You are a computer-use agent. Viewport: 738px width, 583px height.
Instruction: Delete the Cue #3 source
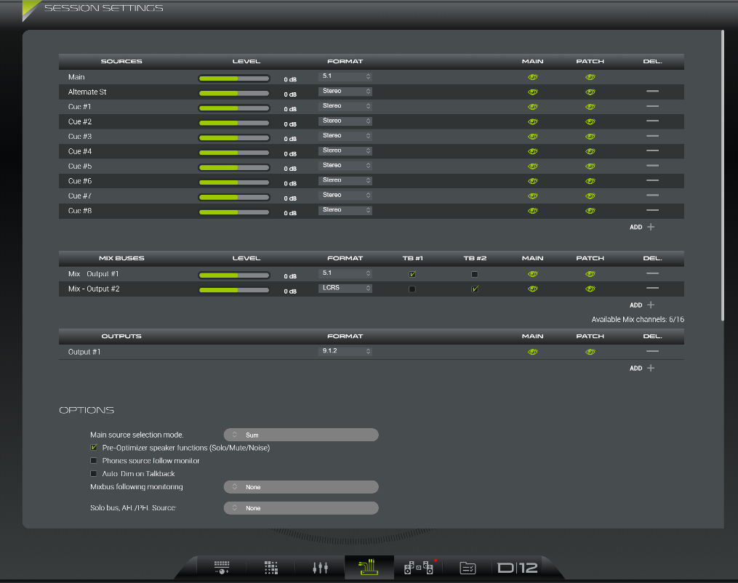pos(652,136)
